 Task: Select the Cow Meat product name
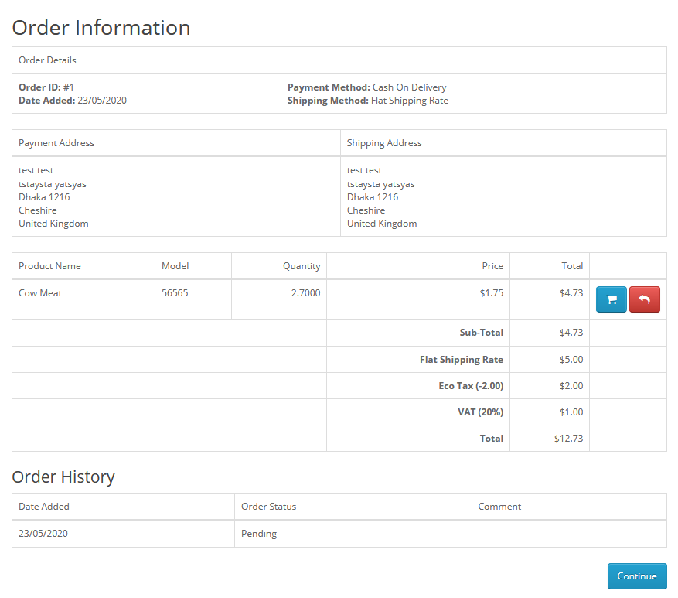pyautogui.click(x=40, y=293)
